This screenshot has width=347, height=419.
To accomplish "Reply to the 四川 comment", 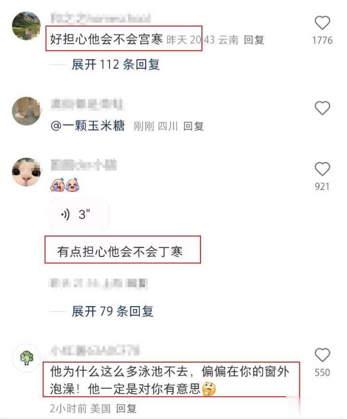I will coord(193,126).
